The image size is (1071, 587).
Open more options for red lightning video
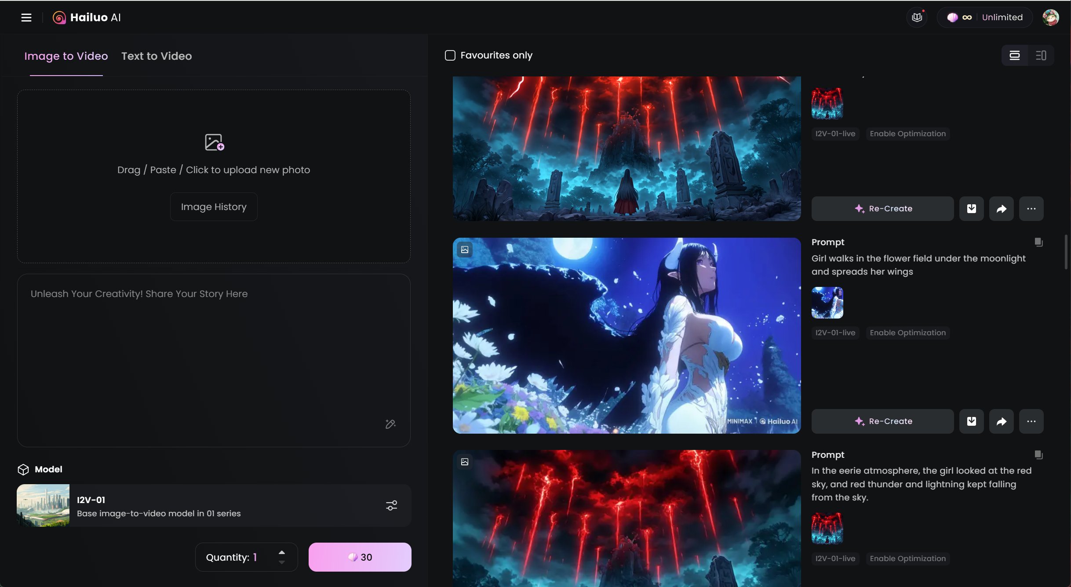[x=1031, y=209]
